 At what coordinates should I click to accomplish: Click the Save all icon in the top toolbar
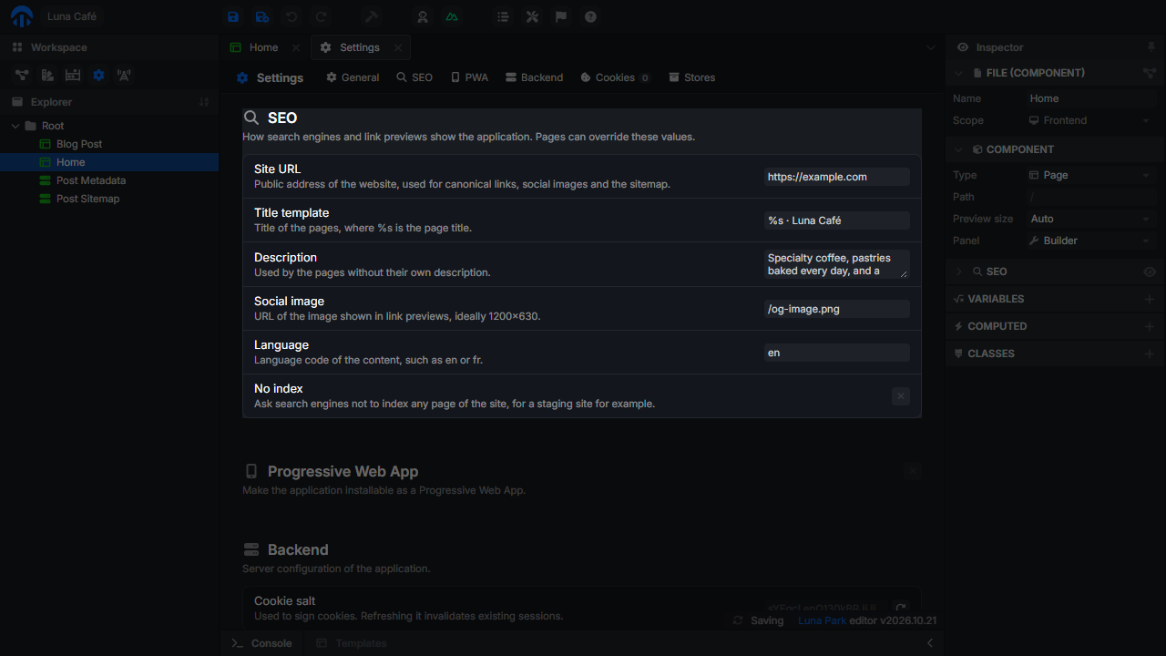pos(262,16)
